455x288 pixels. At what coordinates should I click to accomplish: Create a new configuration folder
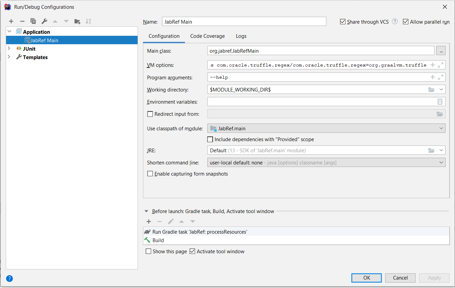(77, 21)
